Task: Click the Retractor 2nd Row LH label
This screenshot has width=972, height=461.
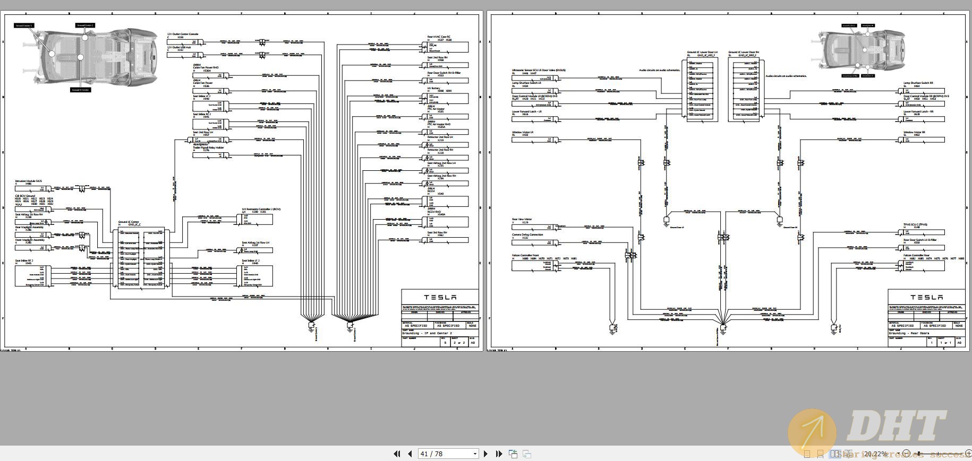Action: pos(440,137)
